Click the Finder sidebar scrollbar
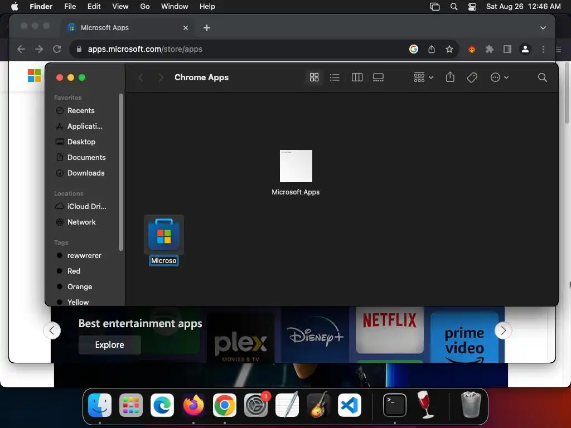 point(121,172)
